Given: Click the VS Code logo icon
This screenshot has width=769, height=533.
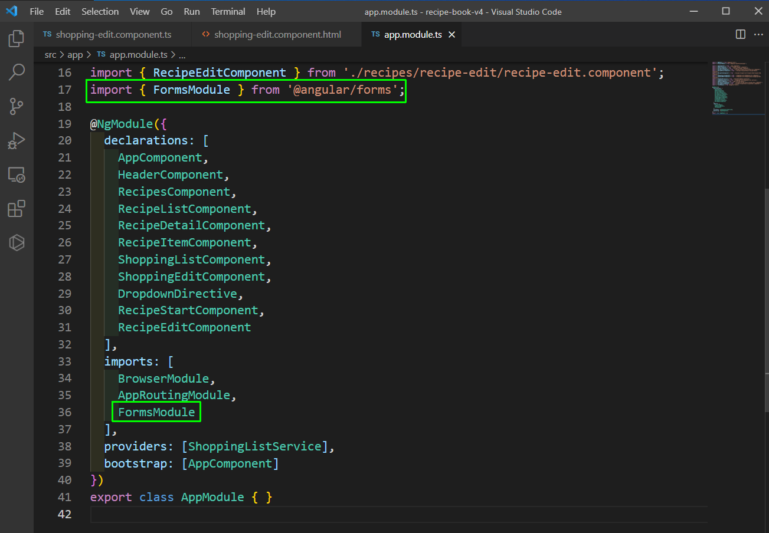Looking at the screenshot, I should (12, 11).
